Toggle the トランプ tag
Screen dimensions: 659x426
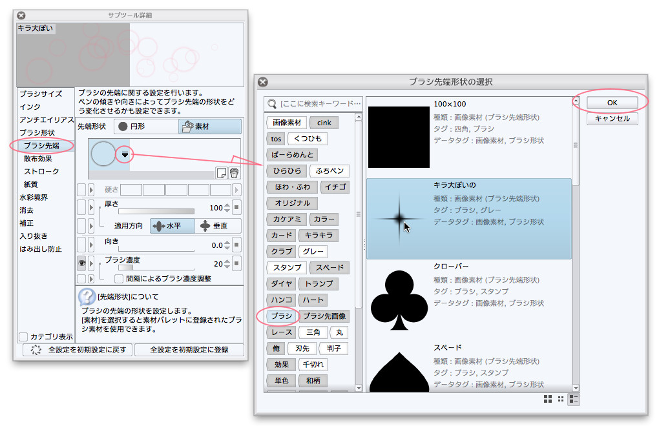(318, 284)
